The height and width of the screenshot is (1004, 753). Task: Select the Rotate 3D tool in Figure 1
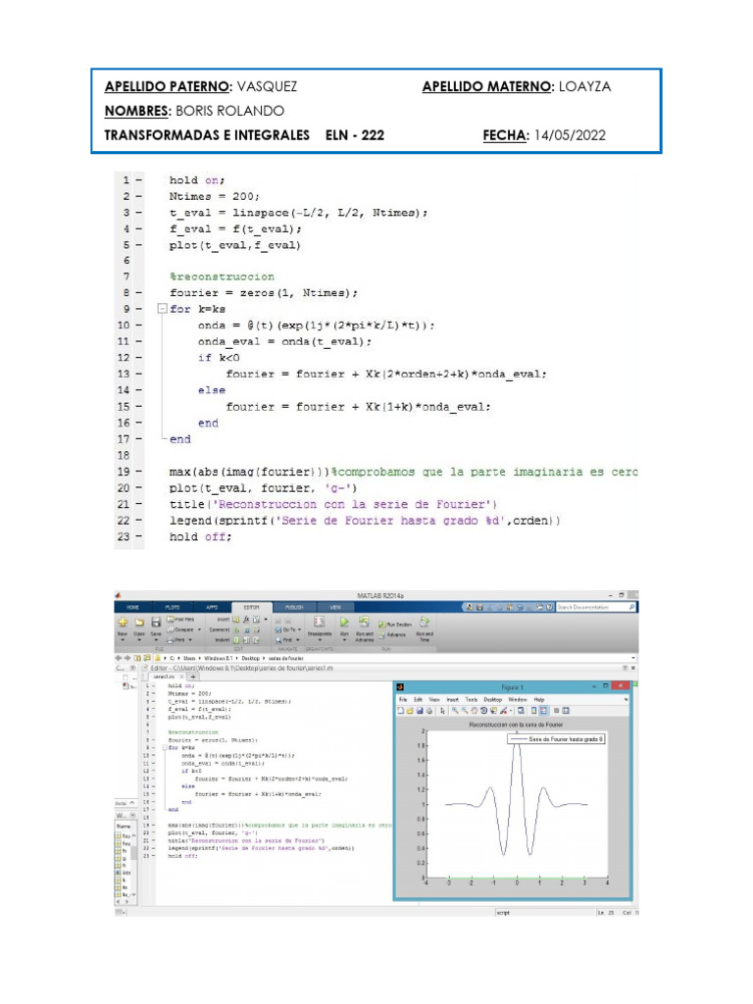click(x=482, y=710)
